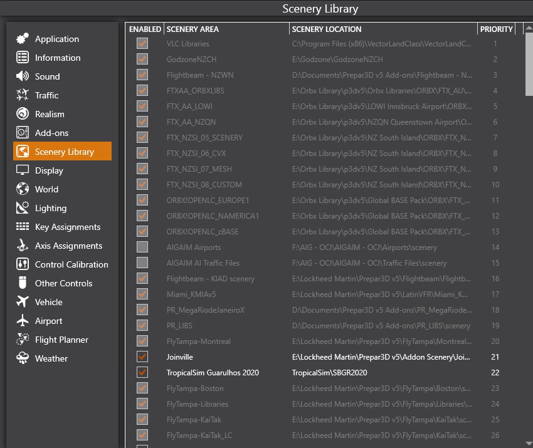Screen dimensions: 533x448
Task: Click the Scenery Library globe icon
Action: click(23, 152)
